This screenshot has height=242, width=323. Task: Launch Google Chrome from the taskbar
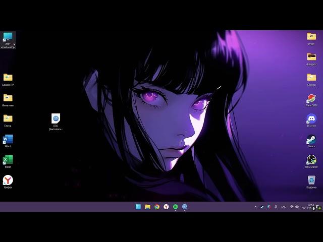[x=157, y=207]
